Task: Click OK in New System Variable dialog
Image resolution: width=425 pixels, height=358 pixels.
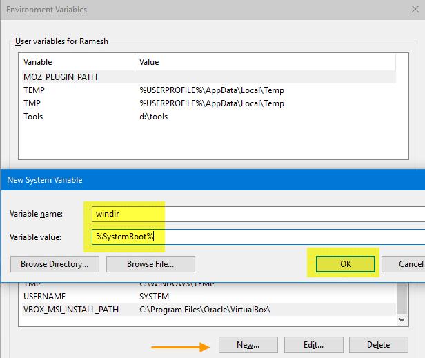Action: pos(345,264)
